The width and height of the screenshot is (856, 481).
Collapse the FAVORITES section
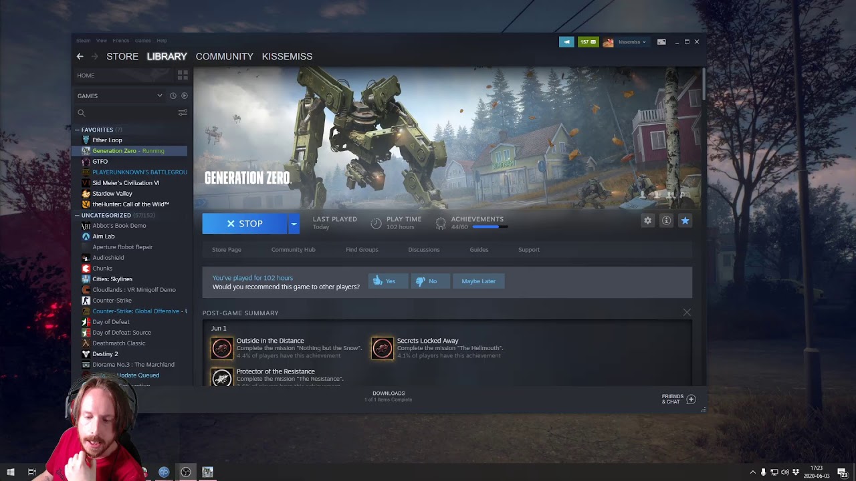click(78, 130)
